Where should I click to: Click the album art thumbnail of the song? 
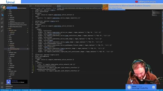click(105, 7)
